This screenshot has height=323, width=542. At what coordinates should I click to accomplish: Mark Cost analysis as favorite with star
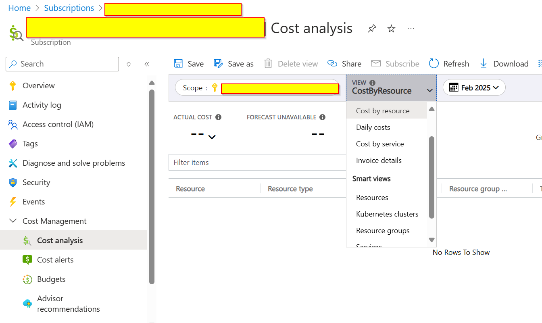391,29
